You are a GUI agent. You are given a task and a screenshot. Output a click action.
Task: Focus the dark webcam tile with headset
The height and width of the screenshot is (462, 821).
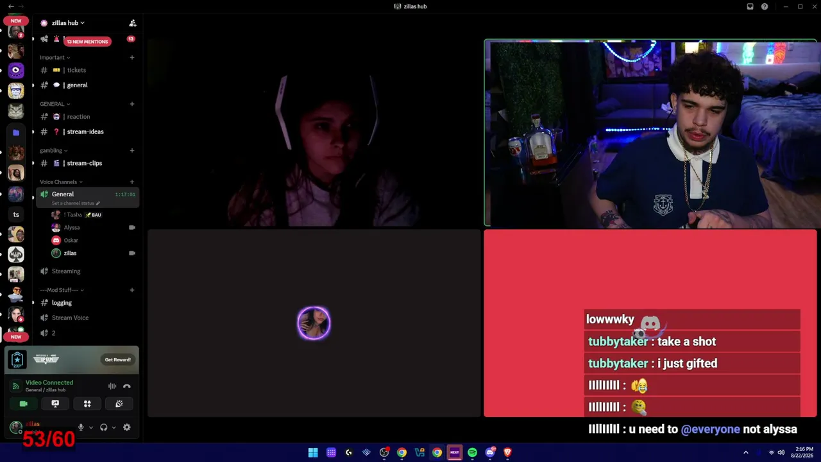point(314,133)
